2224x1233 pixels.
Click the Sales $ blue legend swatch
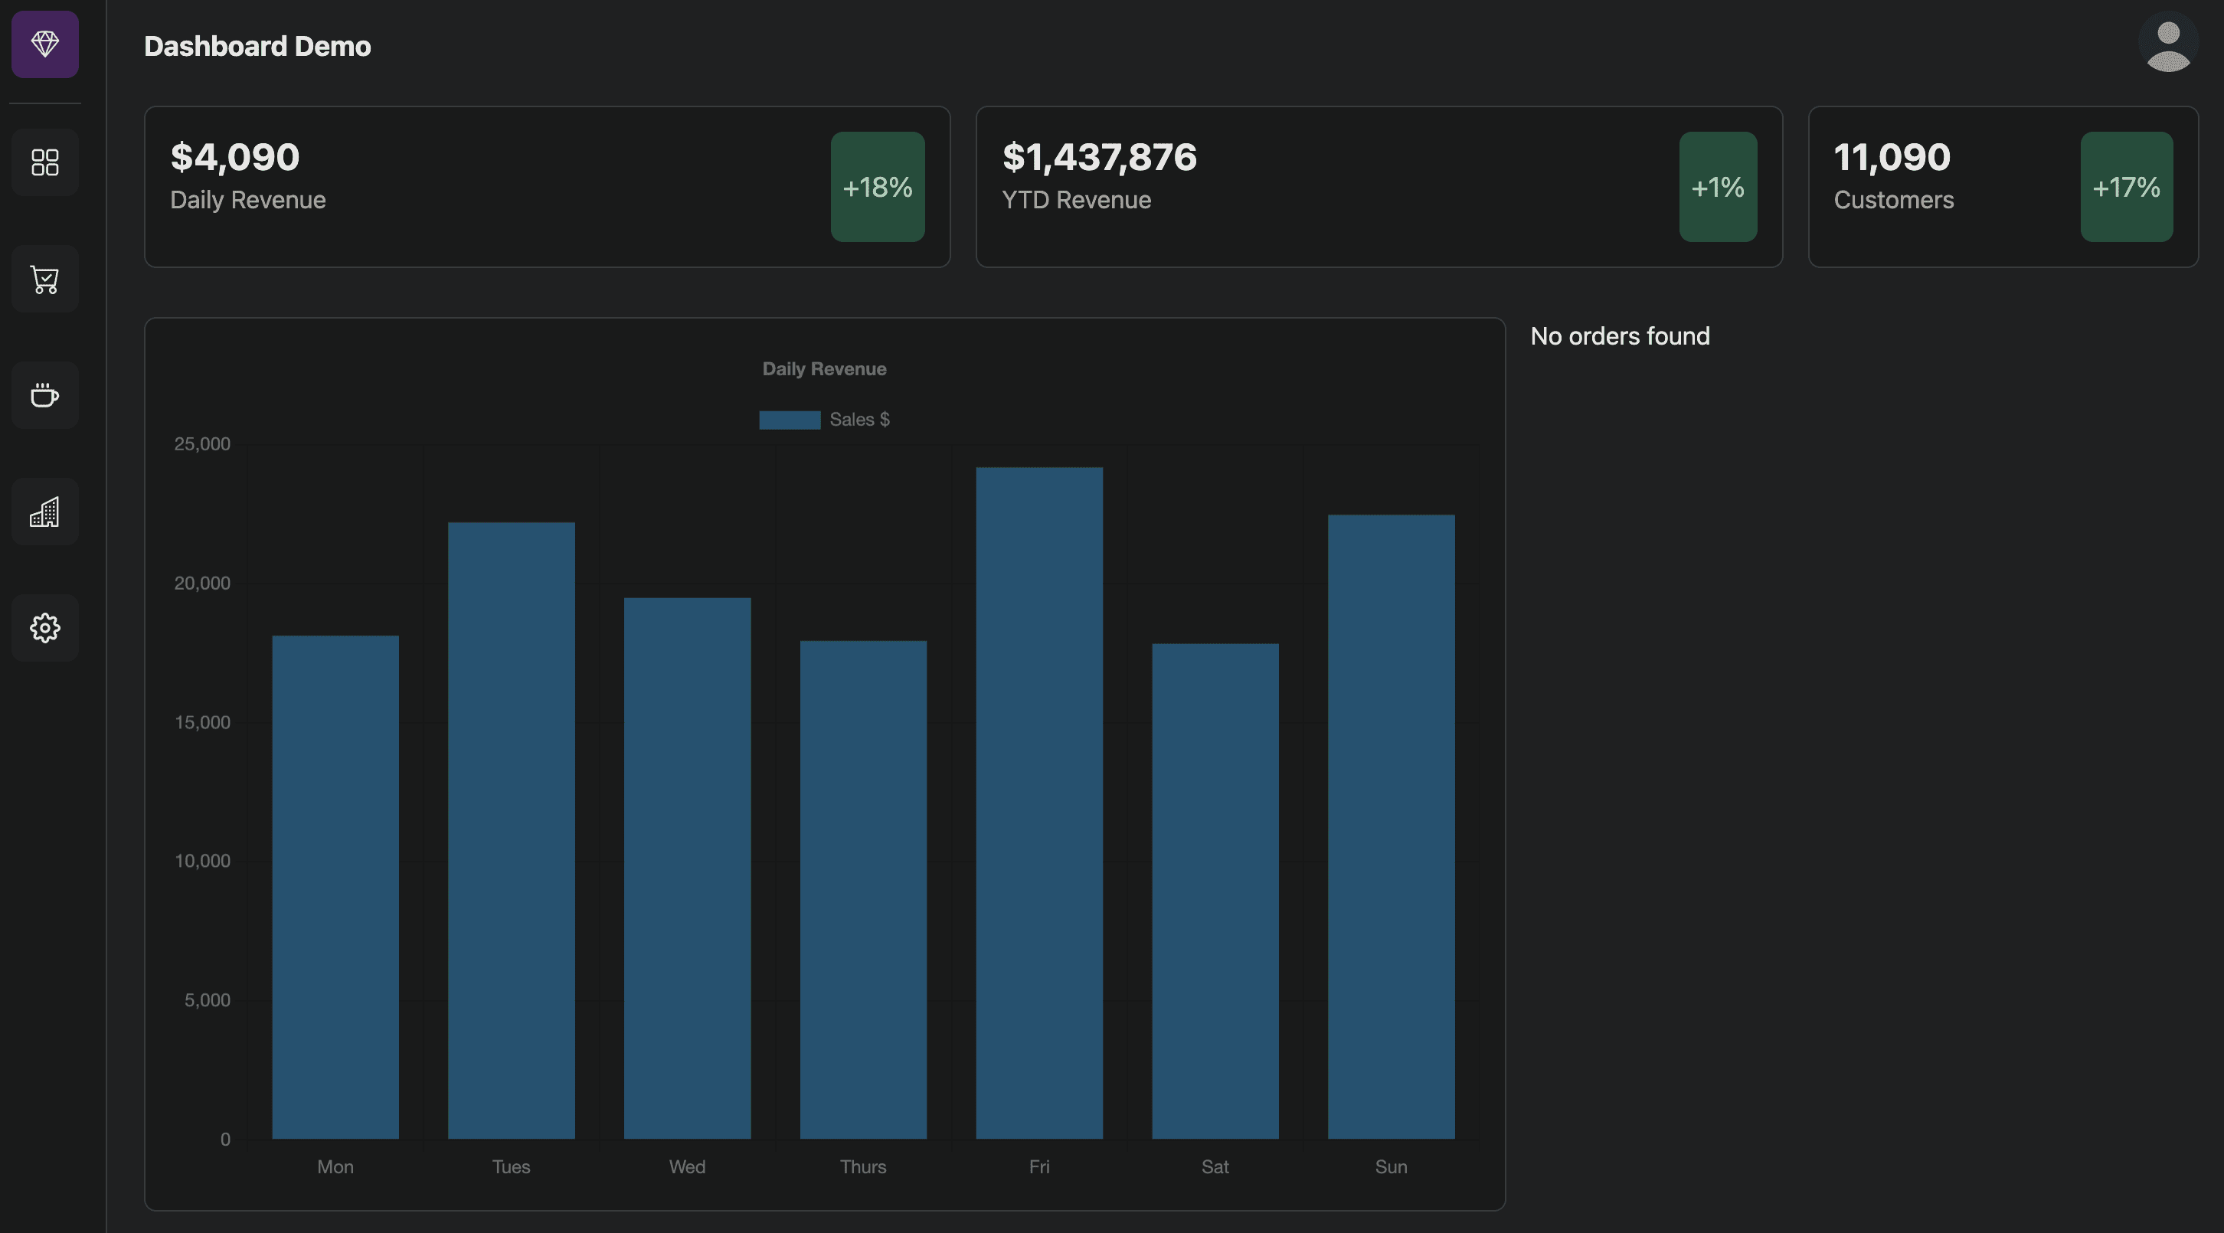(789, 420)
